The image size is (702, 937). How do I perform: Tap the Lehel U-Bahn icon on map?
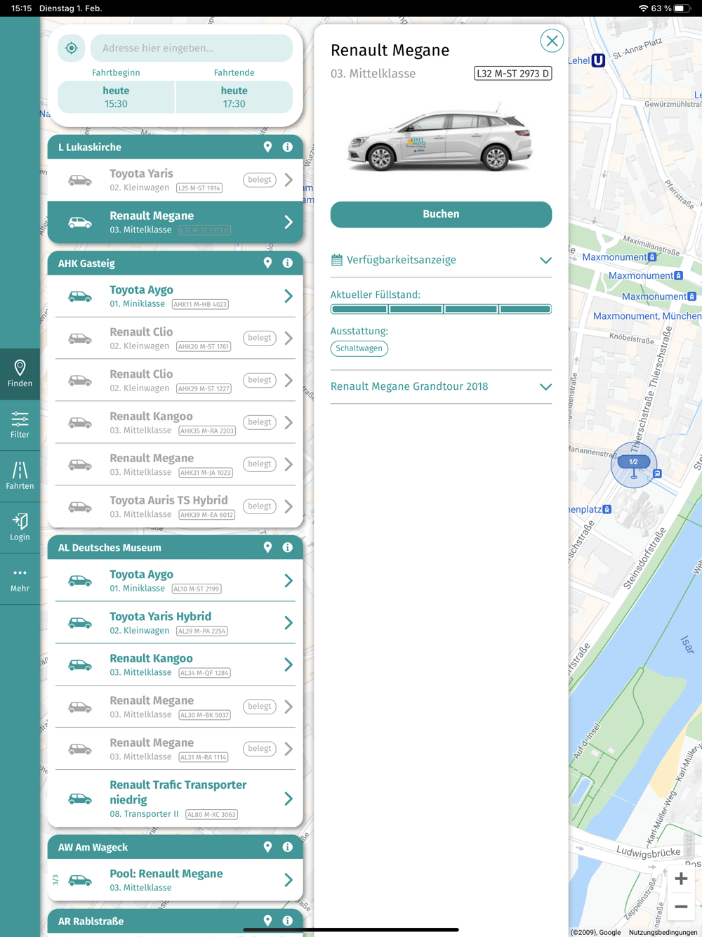coord(598,60)
